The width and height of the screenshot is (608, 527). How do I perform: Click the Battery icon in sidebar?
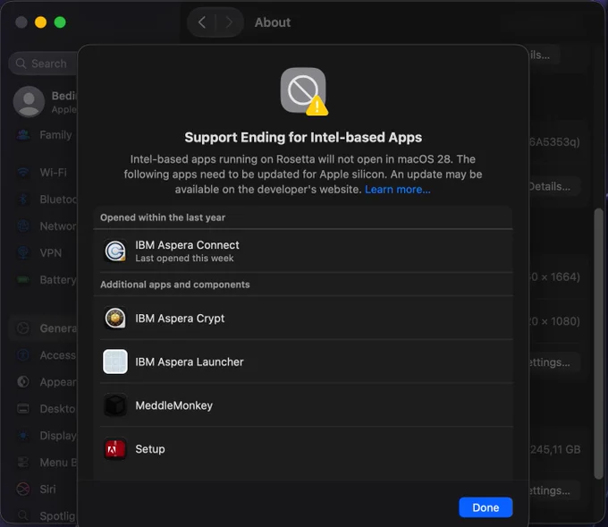tap(23, 279)
